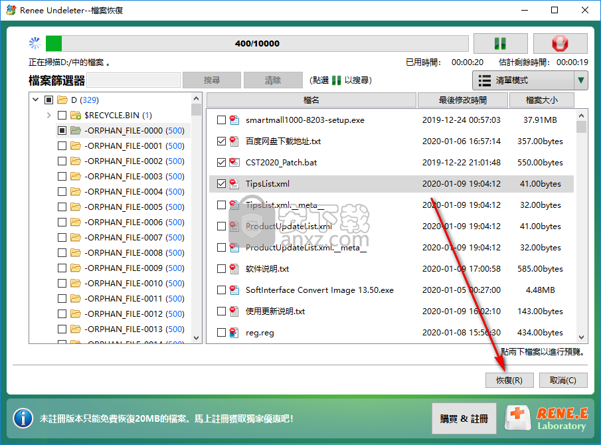
Task: Click the file icon of CST2020_Patch.bat
Action: click(234, 163)
